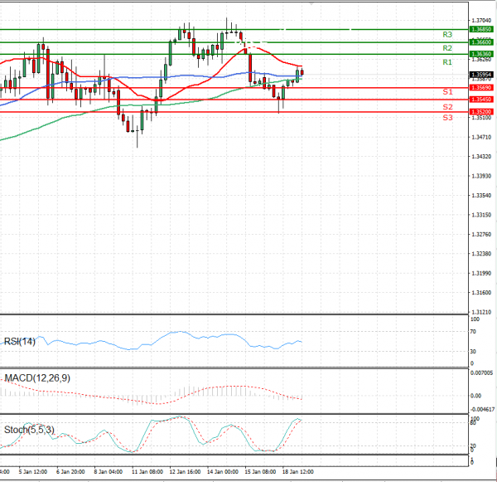Click the 11 Jan 08:00 time label
Screen dimensions: 497x482
(x=147, y=472)
